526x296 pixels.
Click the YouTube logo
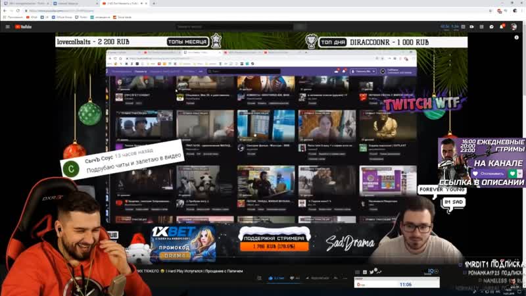[23, 27]
